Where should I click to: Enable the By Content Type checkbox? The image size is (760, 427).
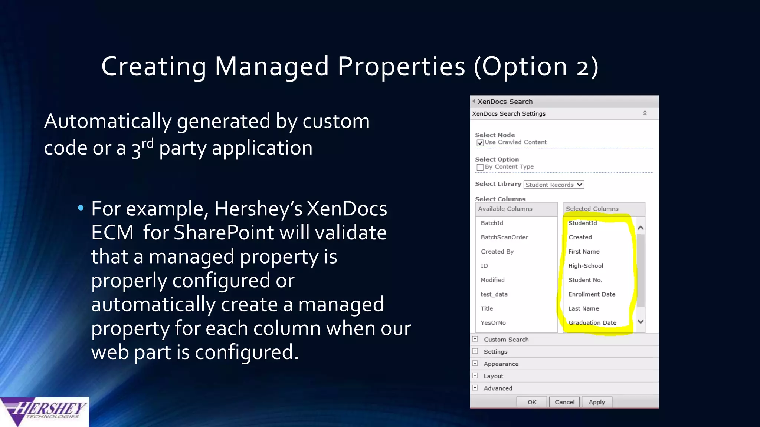click(x=480, y=167)
